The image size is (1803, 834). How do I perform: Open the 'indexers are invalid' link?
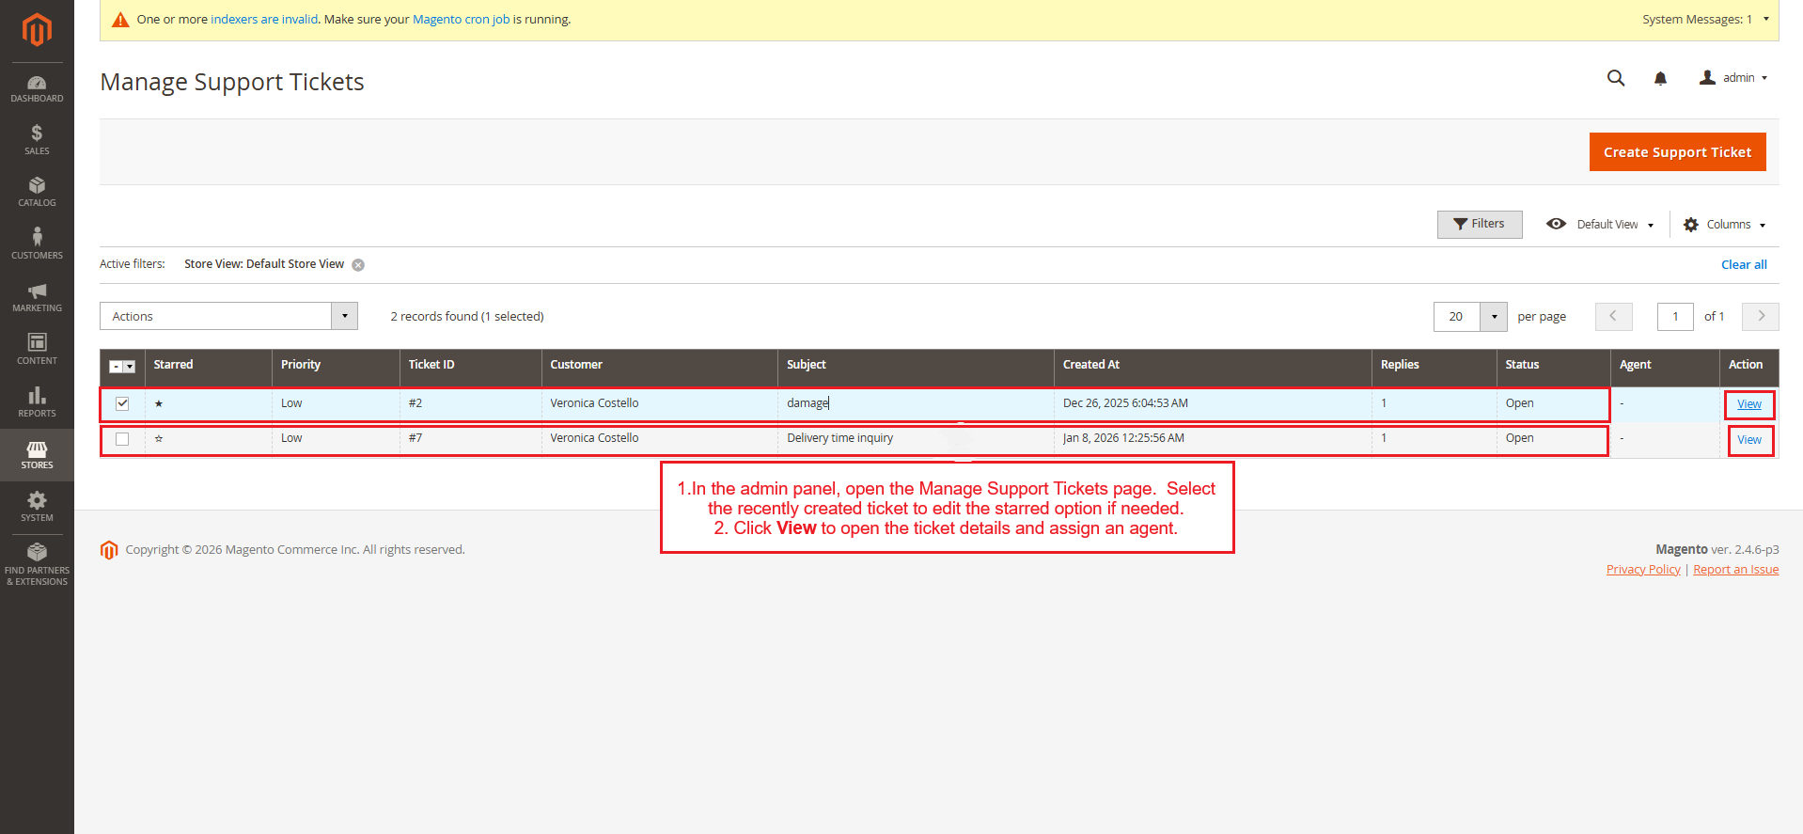coord(264,20)
